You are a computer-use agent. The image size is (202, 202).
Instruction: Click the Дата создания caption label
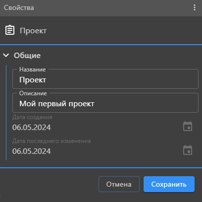[32, 117]
